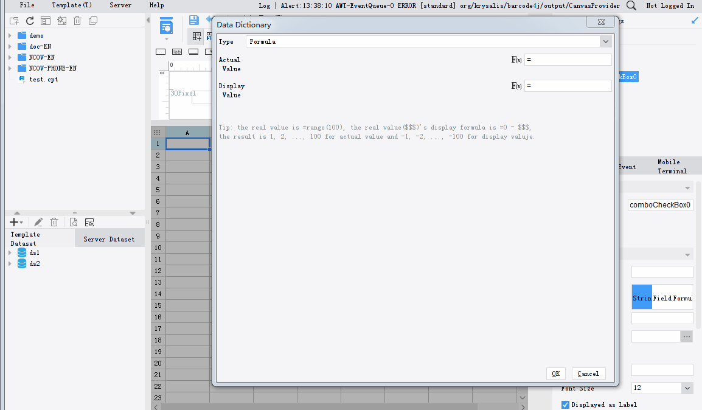The width and height of the screenshot is (702, 410).
Task: Preview dataset data with the magnifier page icon
Action: [x=72, y=222]
